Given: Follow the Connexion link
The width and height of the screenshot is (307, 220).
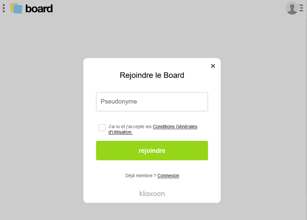Looking at the screenshot, I should pyautogui.click(x=168, y=176).
